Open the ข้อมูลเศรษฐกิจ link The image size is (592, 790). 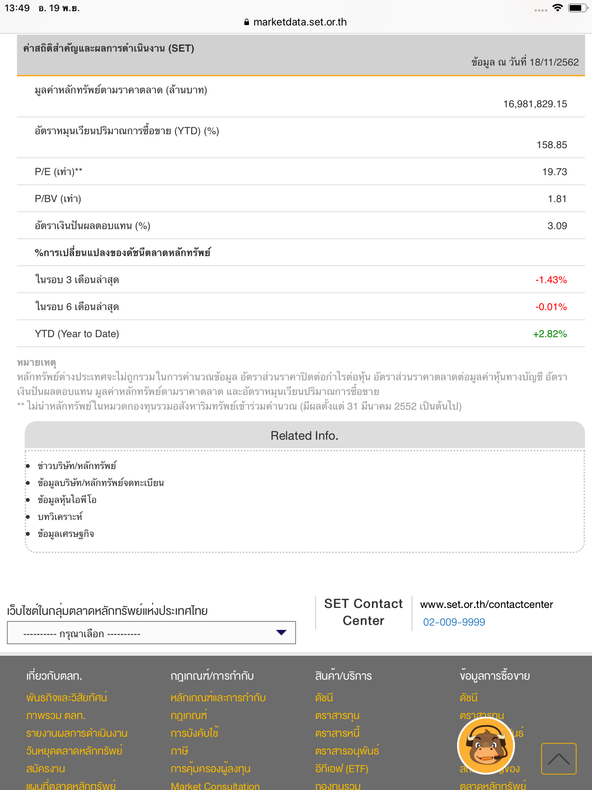point(66,534)
